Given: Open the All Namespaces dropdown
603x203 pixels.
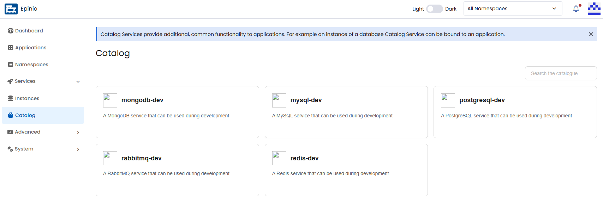Looking at the screenshot, I should click(x=513, y=8).
